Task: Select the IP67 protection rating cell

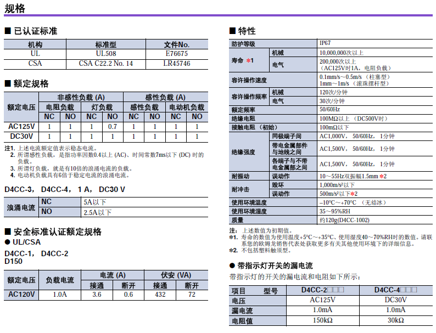Action: pos(325,43)
